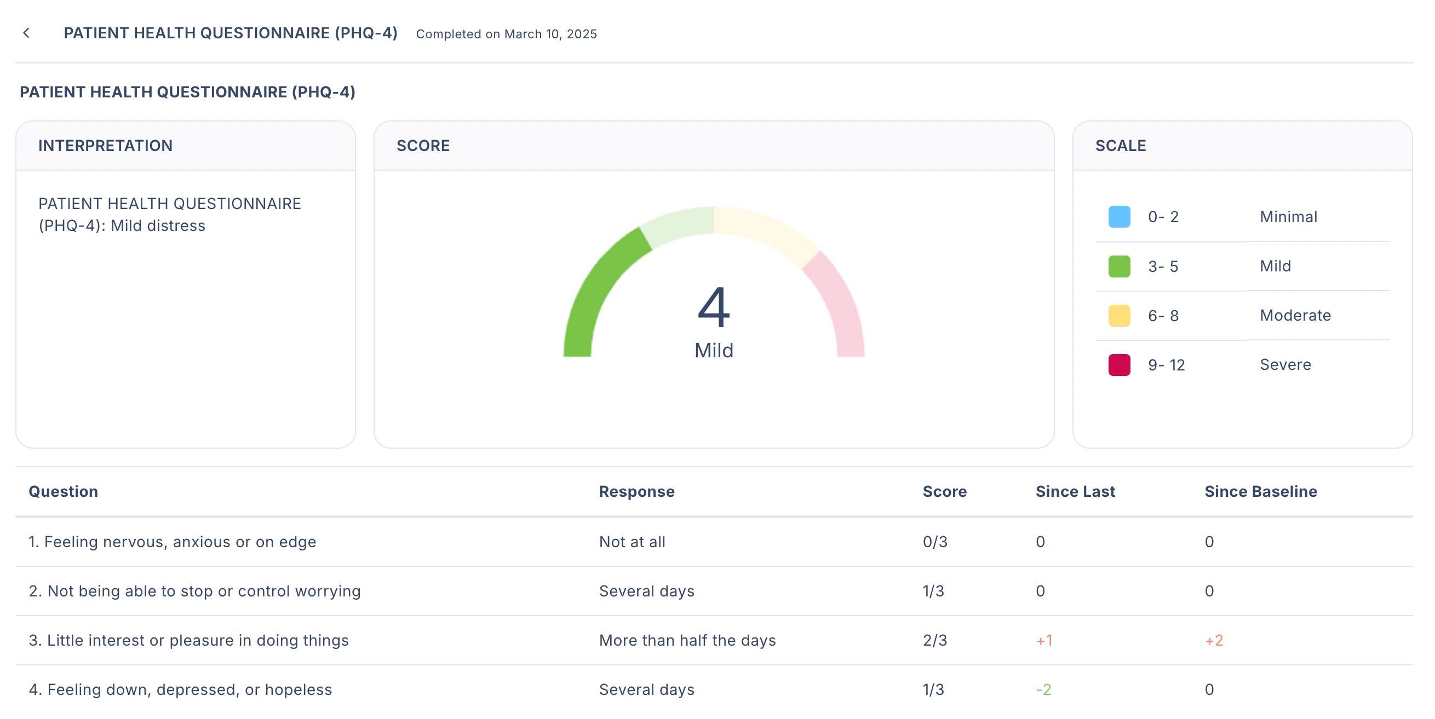
Task: Click the back arrow chevron
Action: click(26, 33)
